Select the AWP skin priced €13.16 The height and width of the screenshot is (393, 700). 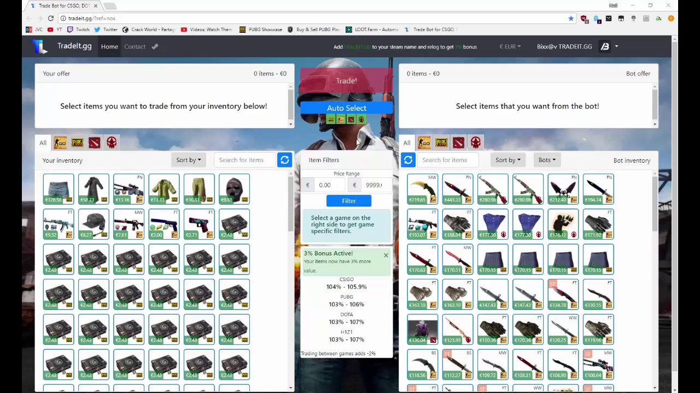[x=129, y=189]
